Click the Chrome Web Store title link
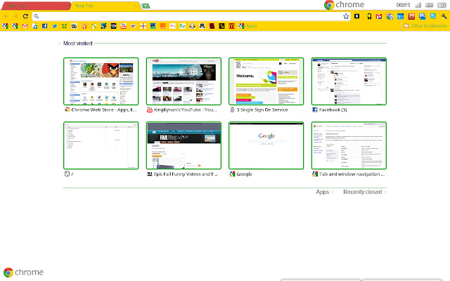The width and height of the screenshot is (450, 281). click(104, 110)
